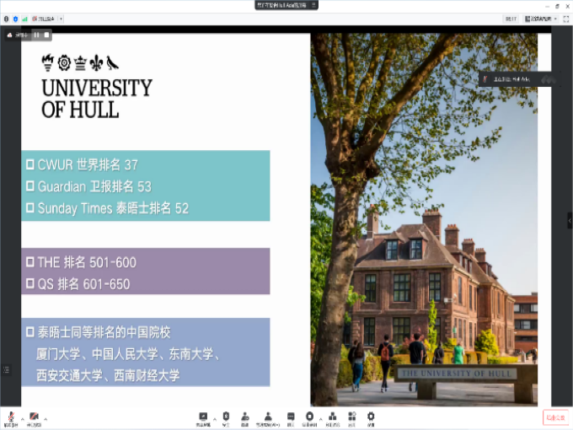This screenshot has height=430, width=573.
Task: Expand the microphone options arrow
Action: coord(22,418)
